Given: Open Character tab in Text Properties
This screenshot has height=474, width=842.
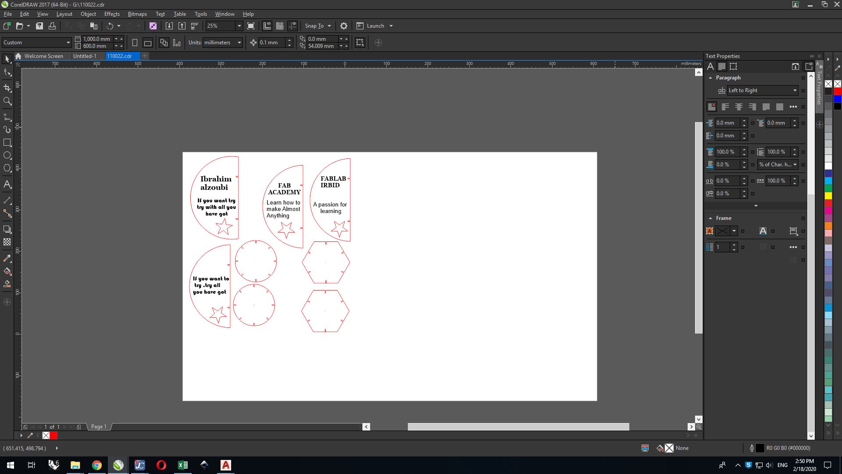Looking at the screenshot, I should (710, 67).
